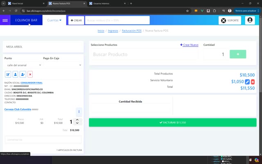Screen dimensions: 262x164
Task: Click the comentarios input field
Action: (43, 139)
